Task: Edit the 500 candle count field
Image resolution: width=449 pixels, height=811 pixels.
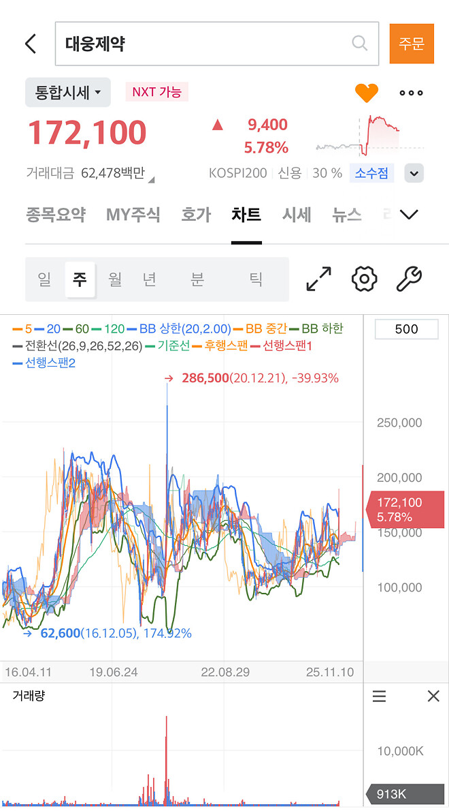Action: (x=407, y=329)
